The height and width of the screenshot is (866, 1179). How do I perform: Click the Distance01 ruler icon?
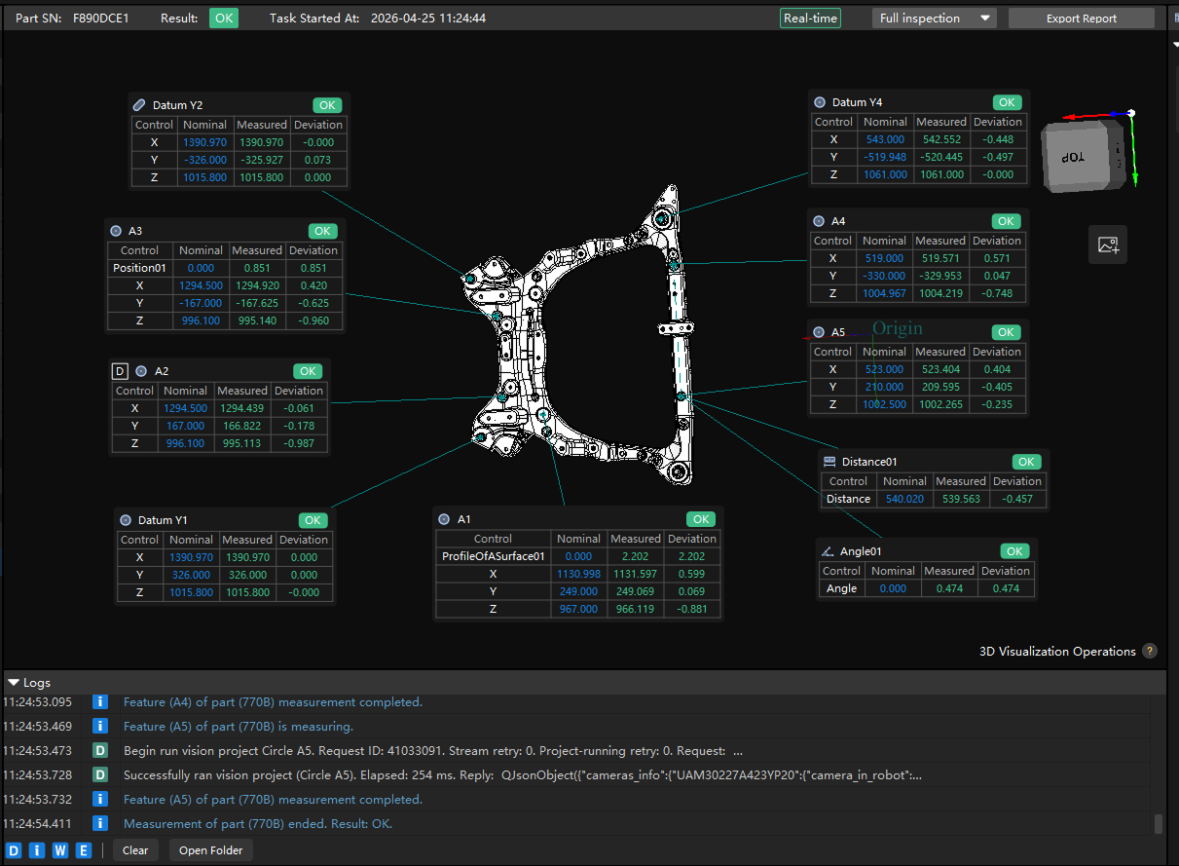click(829, 462)
